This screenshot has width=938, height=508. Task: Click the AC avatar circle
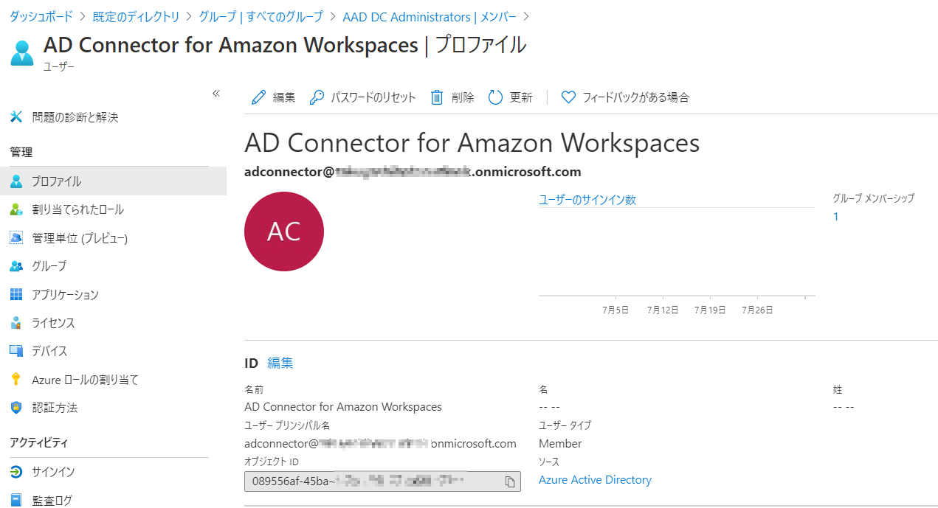coord(284,231)
